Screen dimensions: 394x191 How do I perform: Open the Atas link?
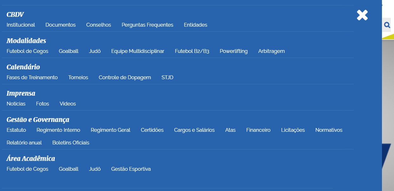click(x=230, y=130)
